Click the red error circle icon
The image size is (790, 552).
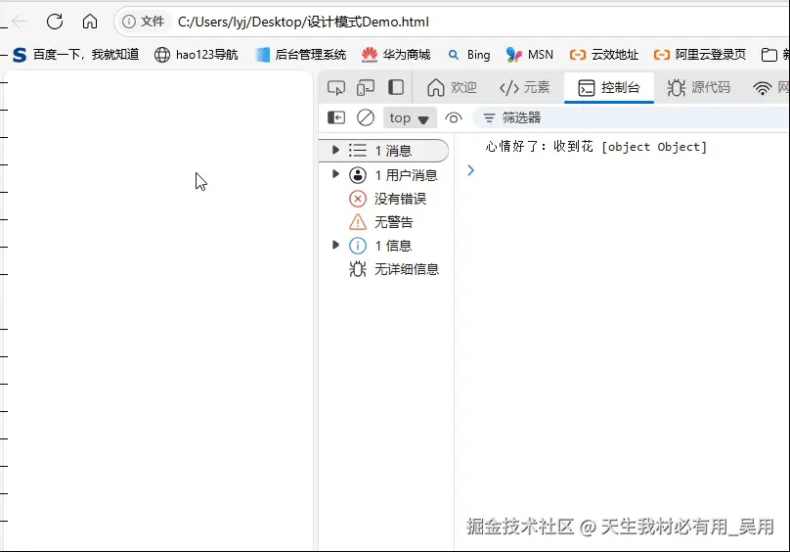pyautogui.click(x=358, y=199)
